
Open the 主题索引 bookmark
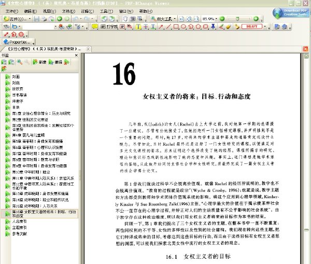(20, 228)
